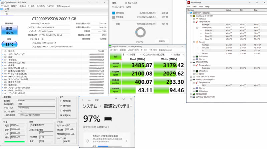Click the green All benchmark button
267x149 pixels.
pos(115,57)
